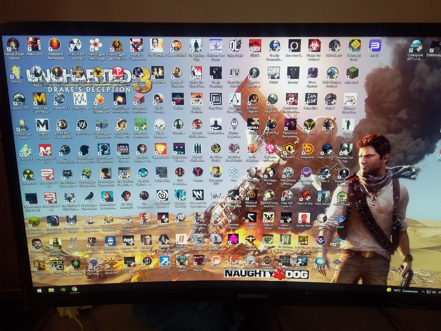Screen dimensions: 441x331
Task: Open the Windows Start menu
Action: (x=39, y=290)
